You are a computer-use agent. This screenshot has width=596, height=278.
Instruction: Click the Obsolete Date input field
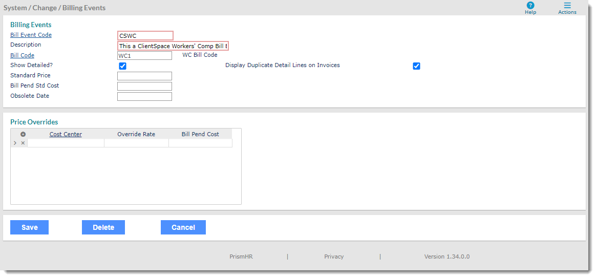(144, 97)
